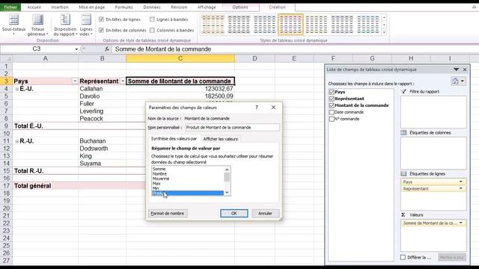The height and width of the screenshot is (269, 479).
Task: Click the Étiquettes de colonnes area icon
Action: coord(403,133)
